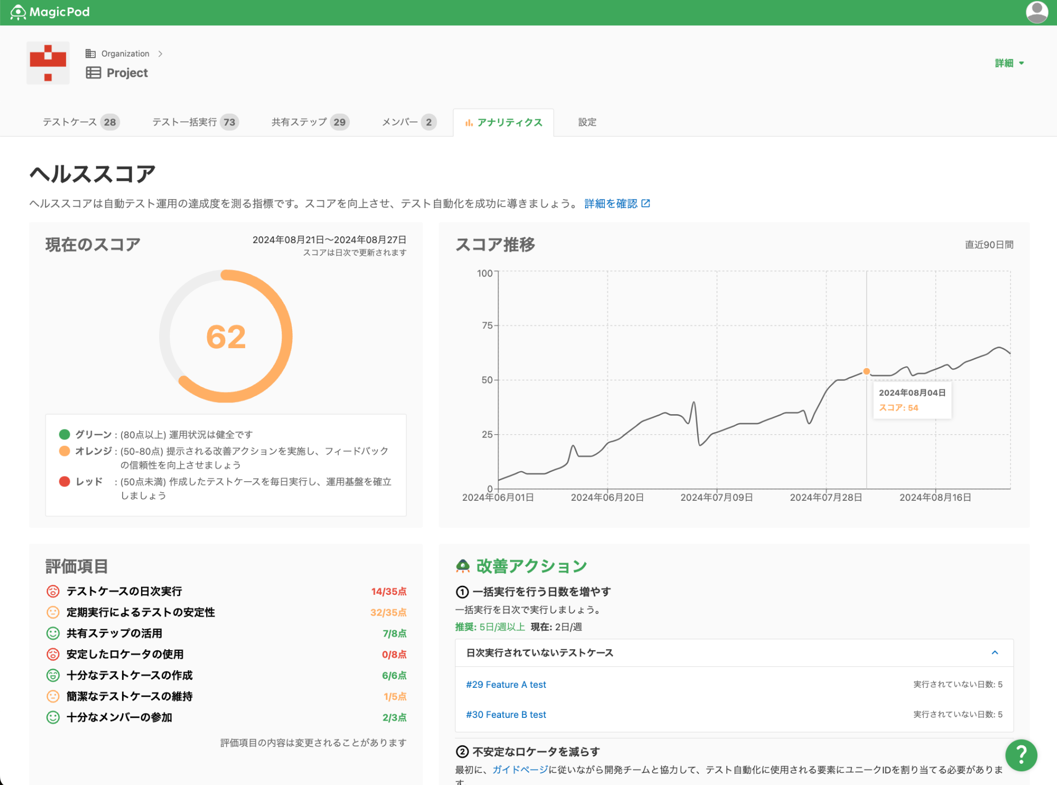Click the Project table icon

coord(93,73)
